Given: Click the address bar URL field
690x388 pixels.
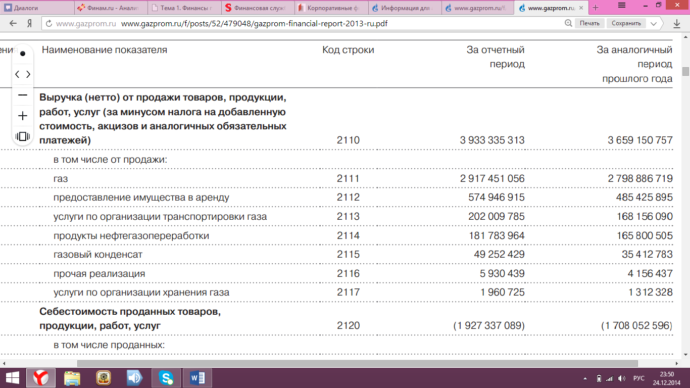Looking at the screenshot, I should 303,23.
